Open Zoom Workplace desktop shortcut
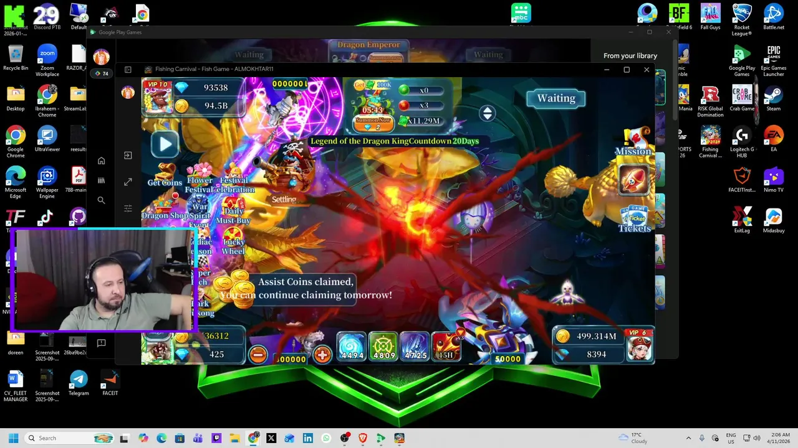798x448 pixels. pos(47,60)
